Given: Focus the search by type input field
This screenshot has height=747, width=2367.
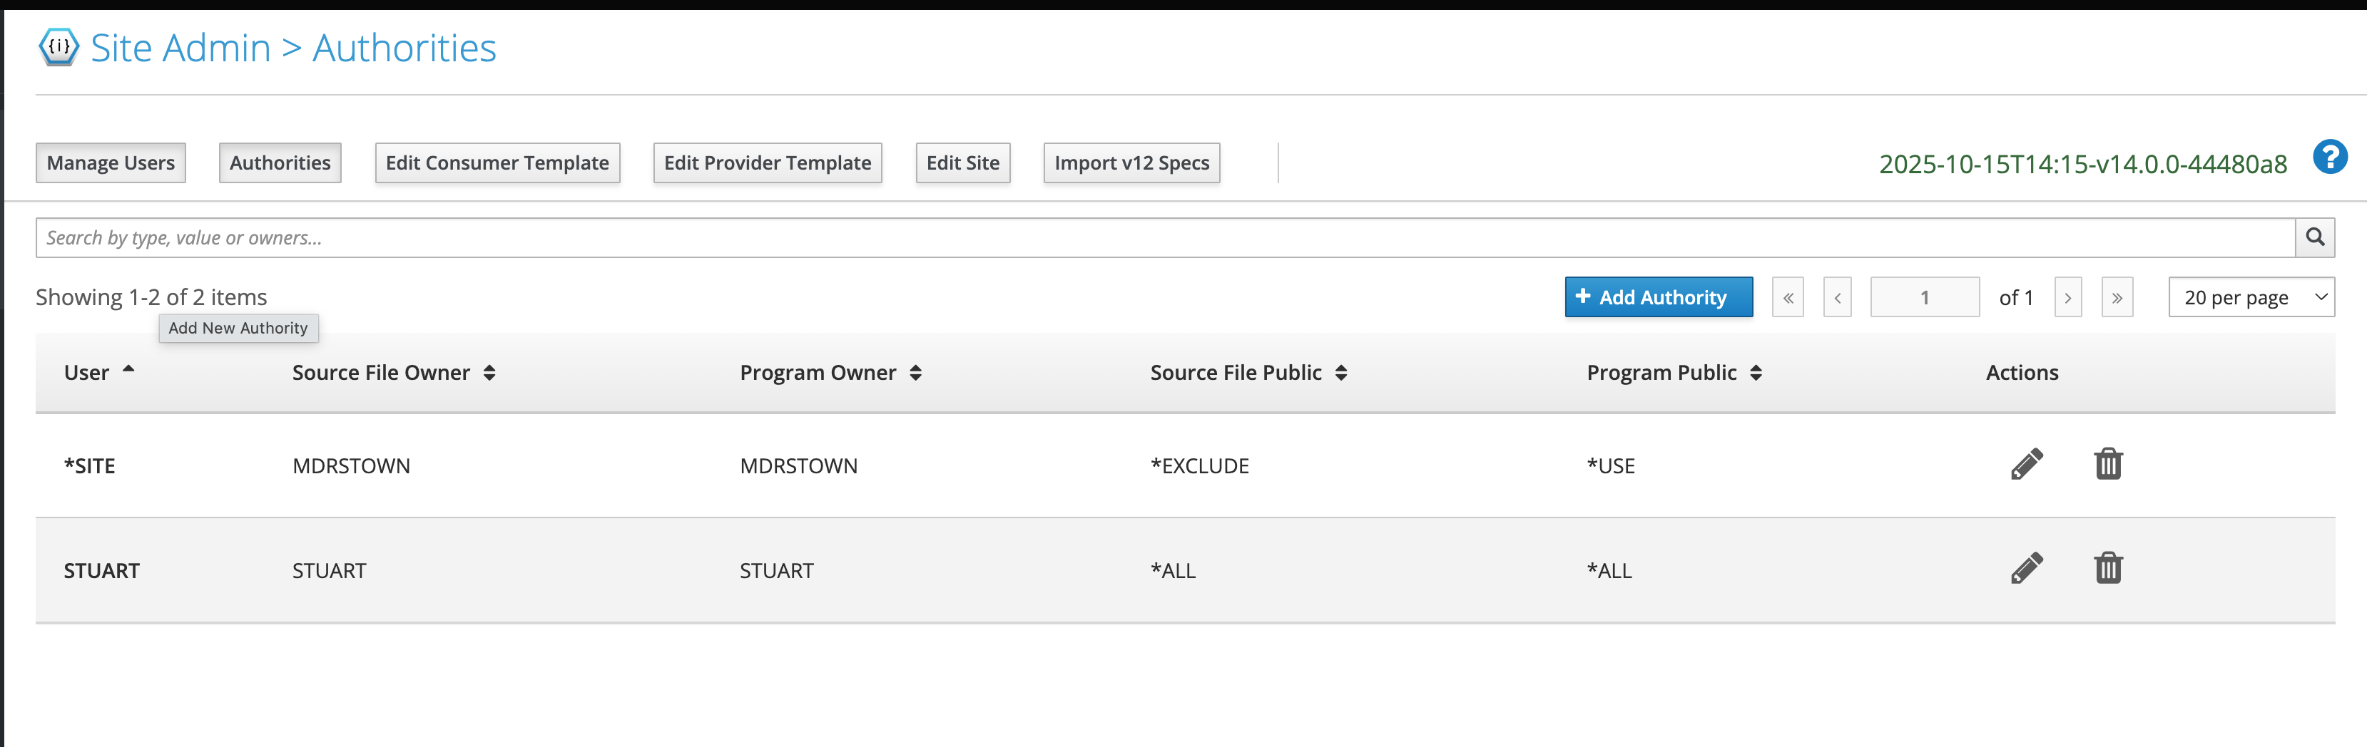Looking at the screenshot, I should coord(1164,237).
